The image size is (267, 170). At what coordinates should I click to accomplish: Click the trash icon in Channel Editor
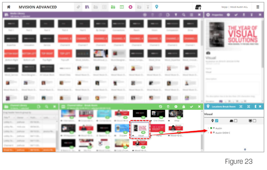pos(168,107)
